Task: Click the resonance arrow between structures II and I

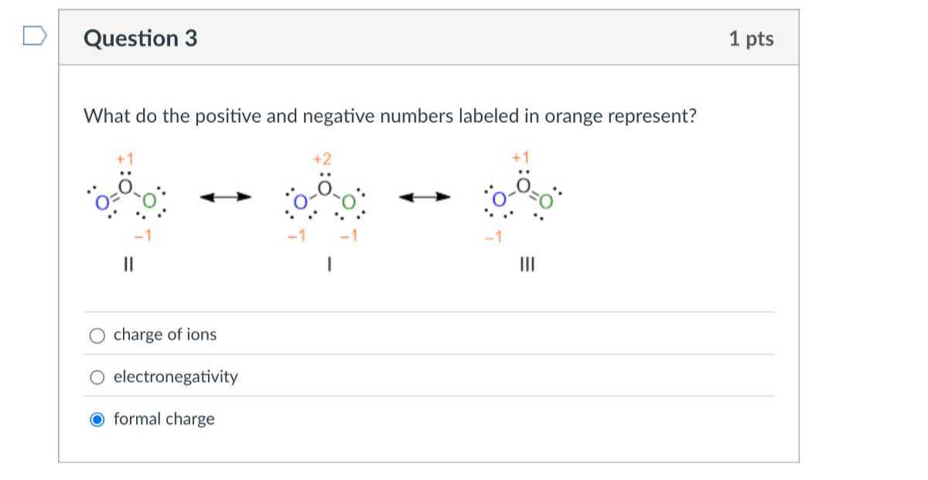Action: tap(223, 196)
